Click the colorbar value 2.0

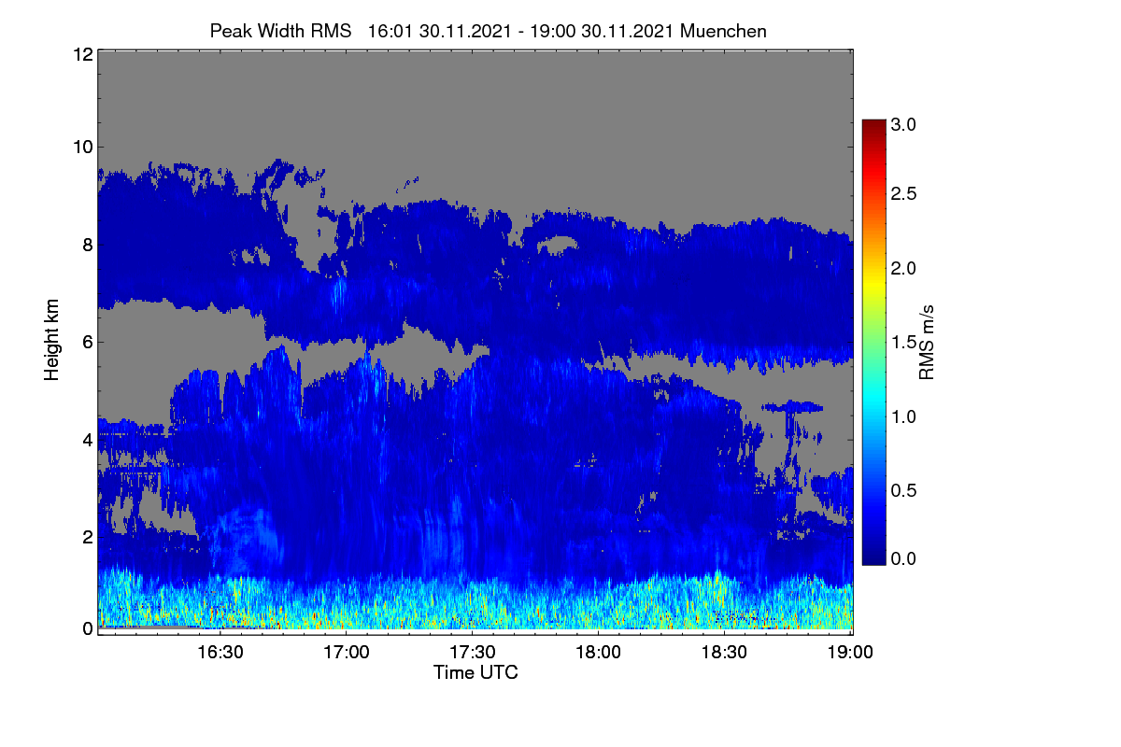tap(904, 269)
